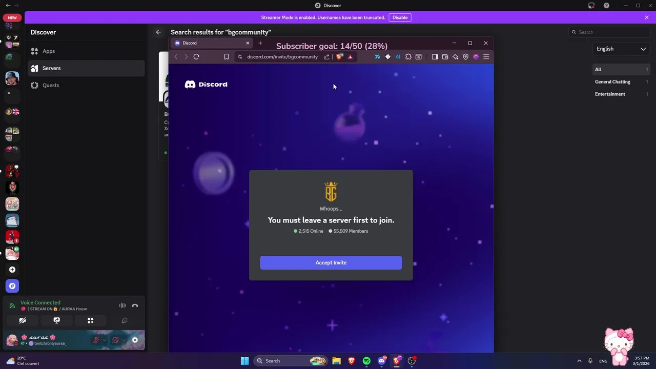Open File Explorer from taskbar

[x=336, y=361]
